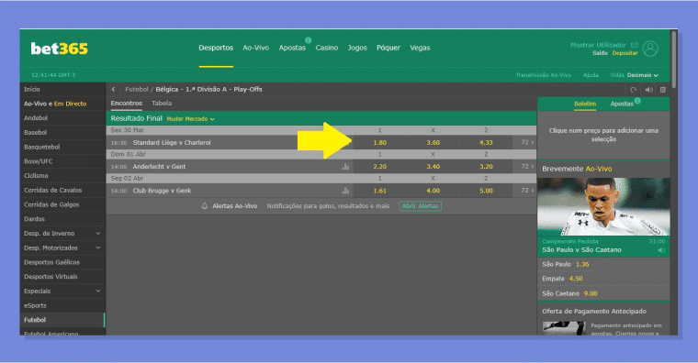Click the page vertical scrollbar
Viewport: 698px width, 363px height.
pyautogui.click(x=674, y=60)
